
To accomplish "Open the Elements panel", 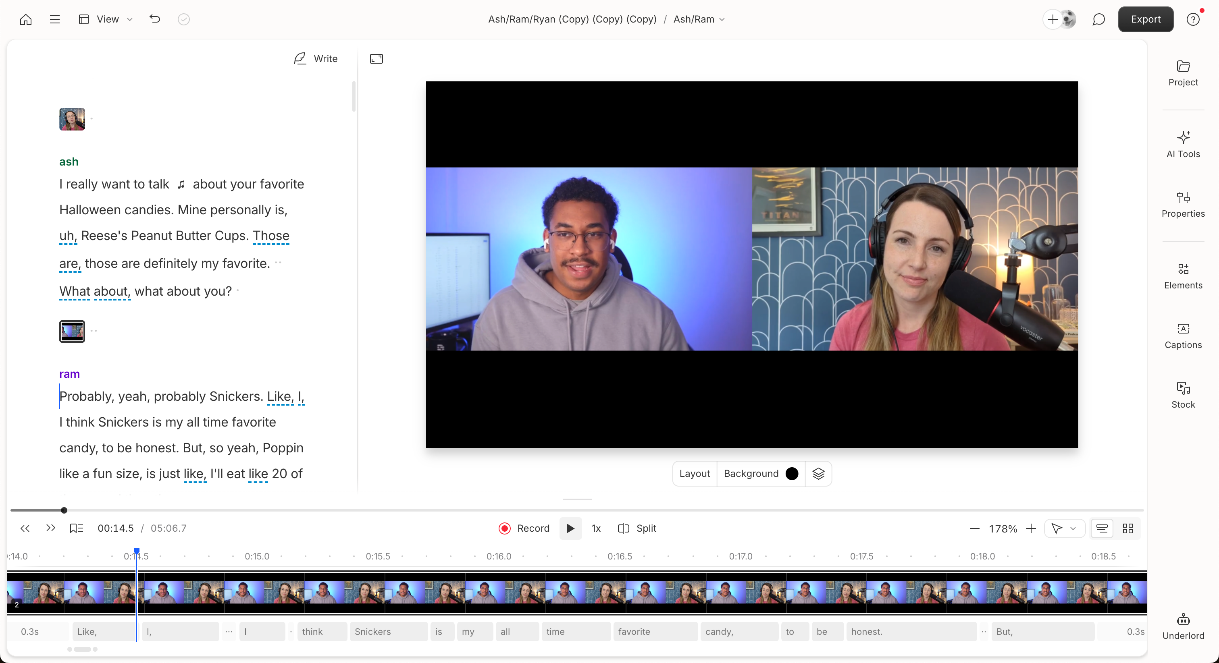I will 1183,277.
